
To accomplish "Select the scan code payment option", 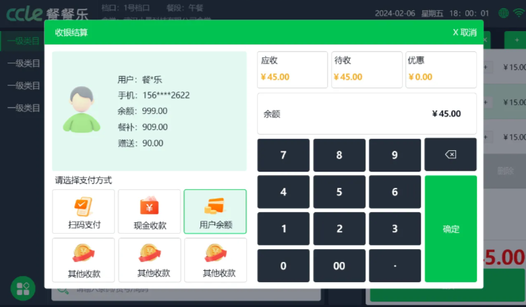I will 84,211.
